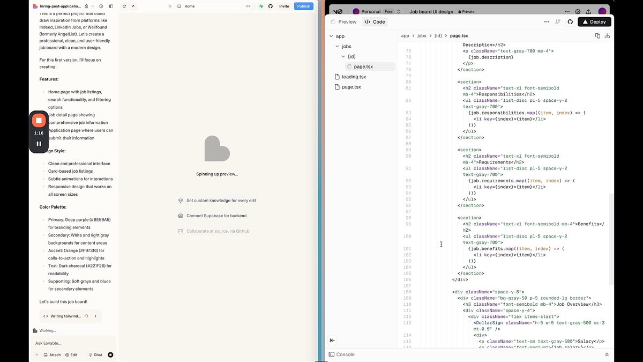Image resolution: width=643 pixels, height=362 pixels.
Task: Download file icon in code panel
Action: pos(607,36)
